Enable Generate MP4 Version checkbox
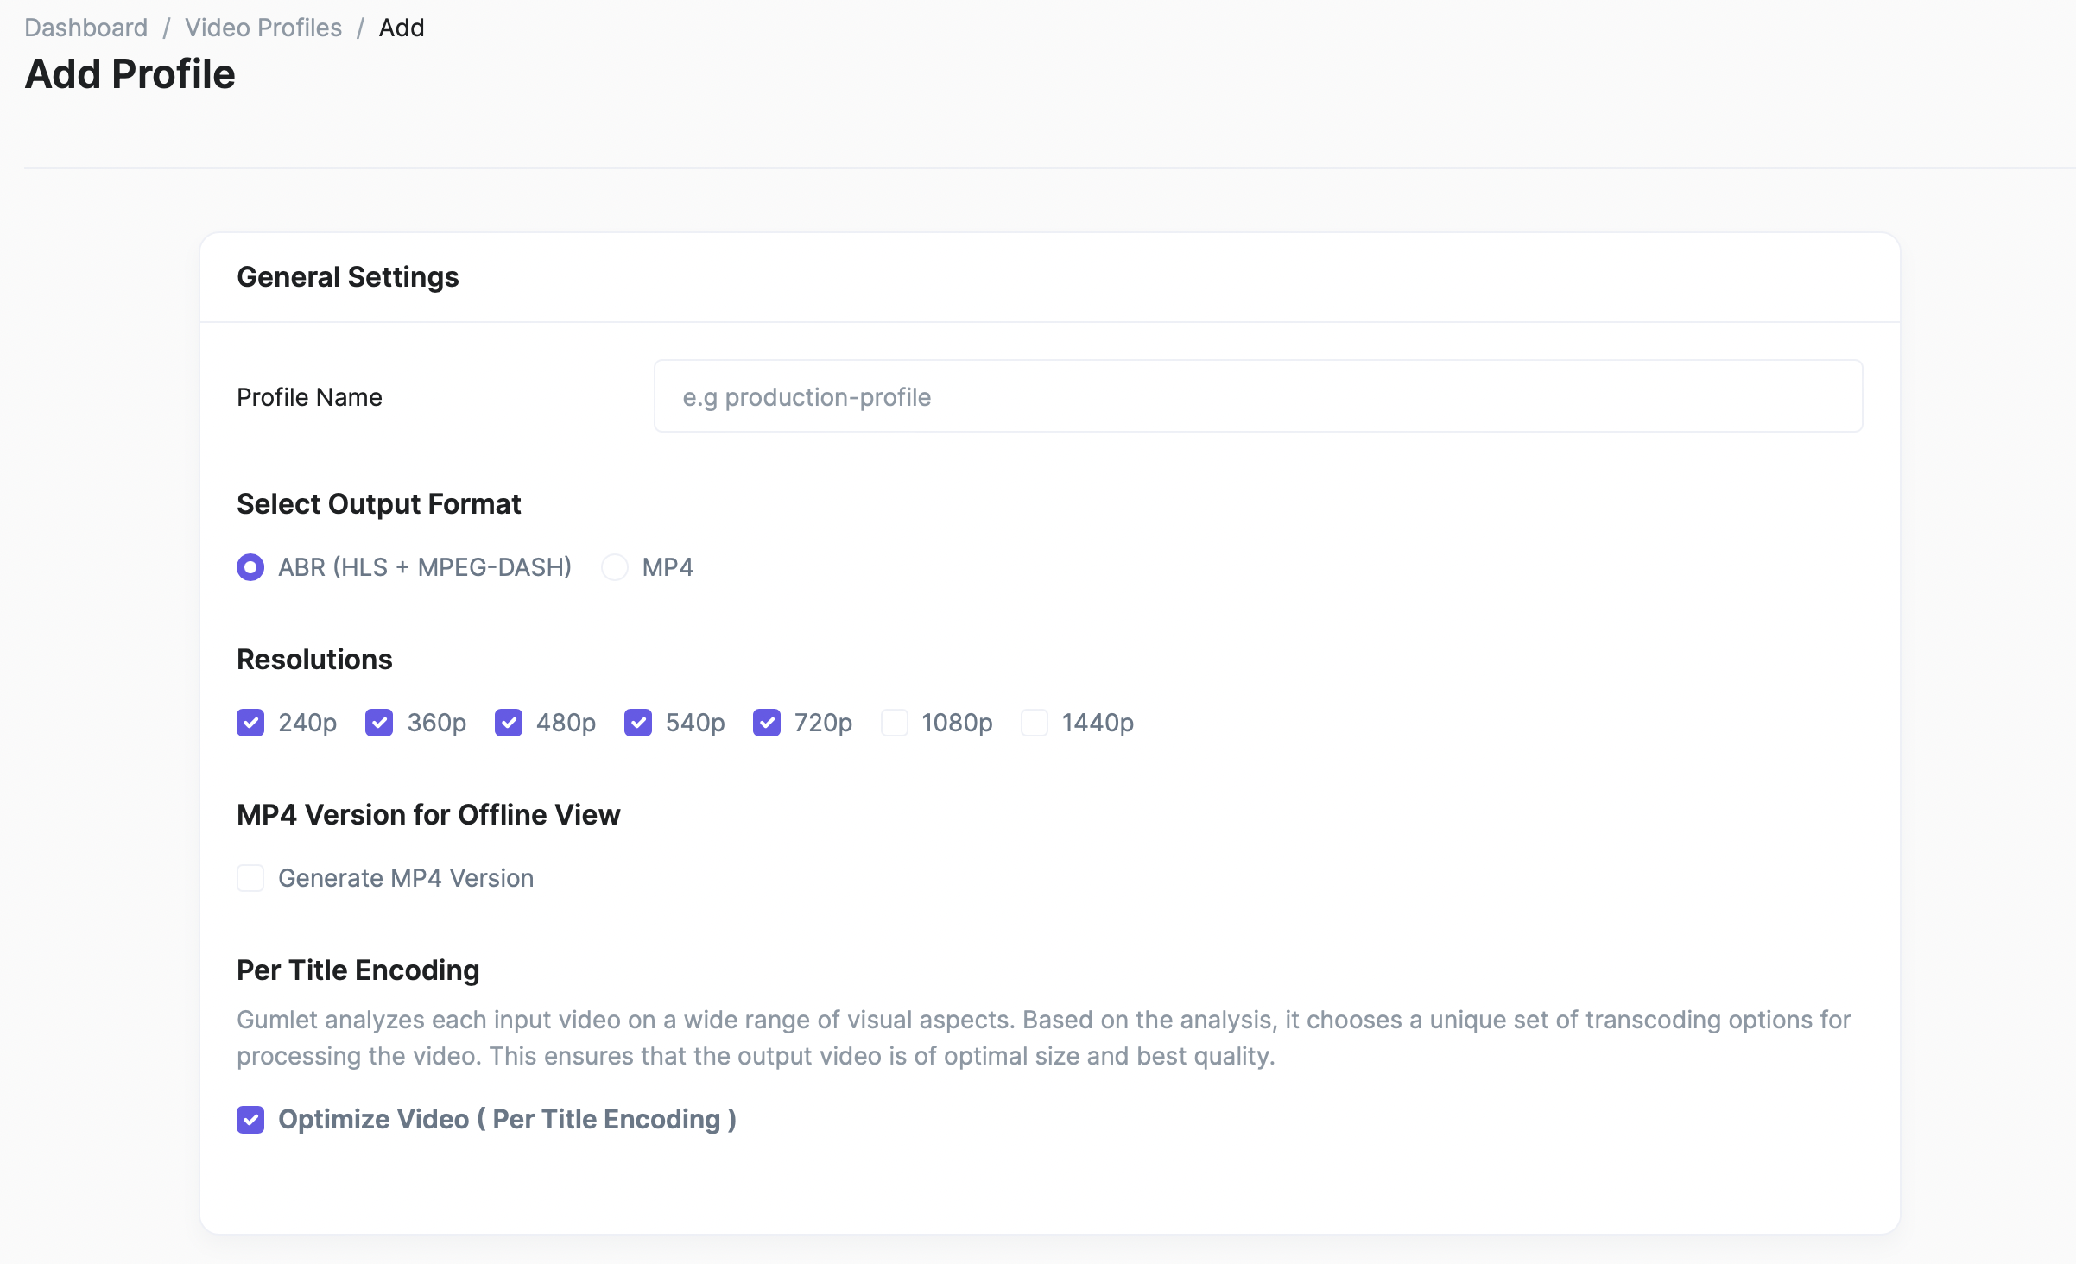Screen dimensions: 2076x1264 pyautogui.click(x=250, y=878)
